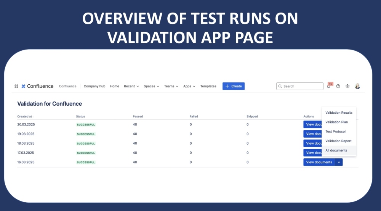
Task: Select Test Protocol menu entry
Action: [339, 131]
